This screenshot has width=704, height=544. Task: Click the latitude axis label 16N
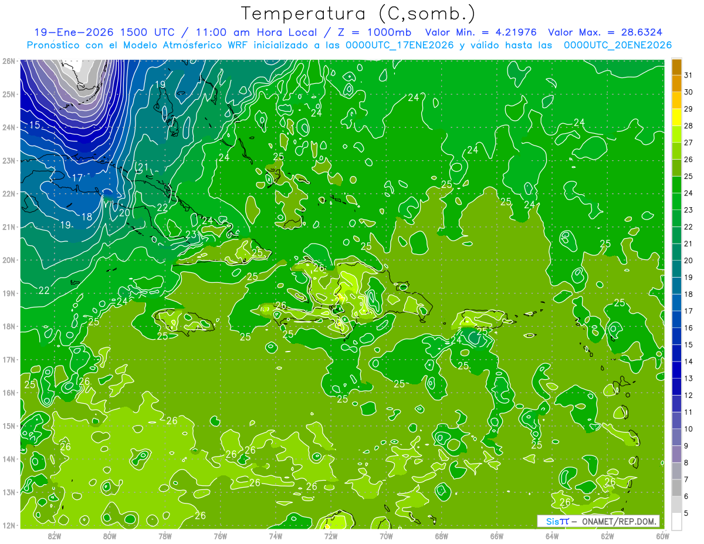coord(9,393)
